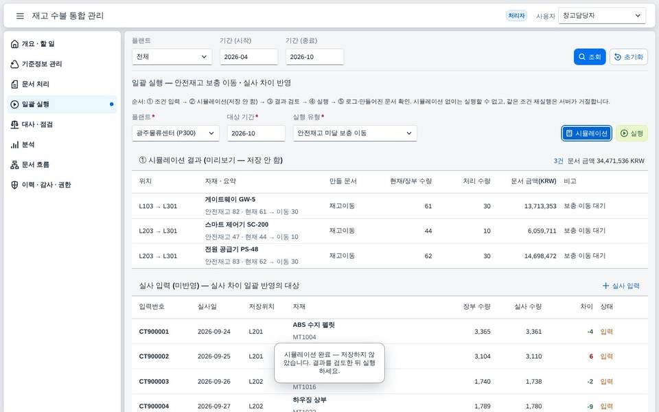Screen dimensions: 659x412
Task: Click the + 실사 입력 link
Action: 621,286
